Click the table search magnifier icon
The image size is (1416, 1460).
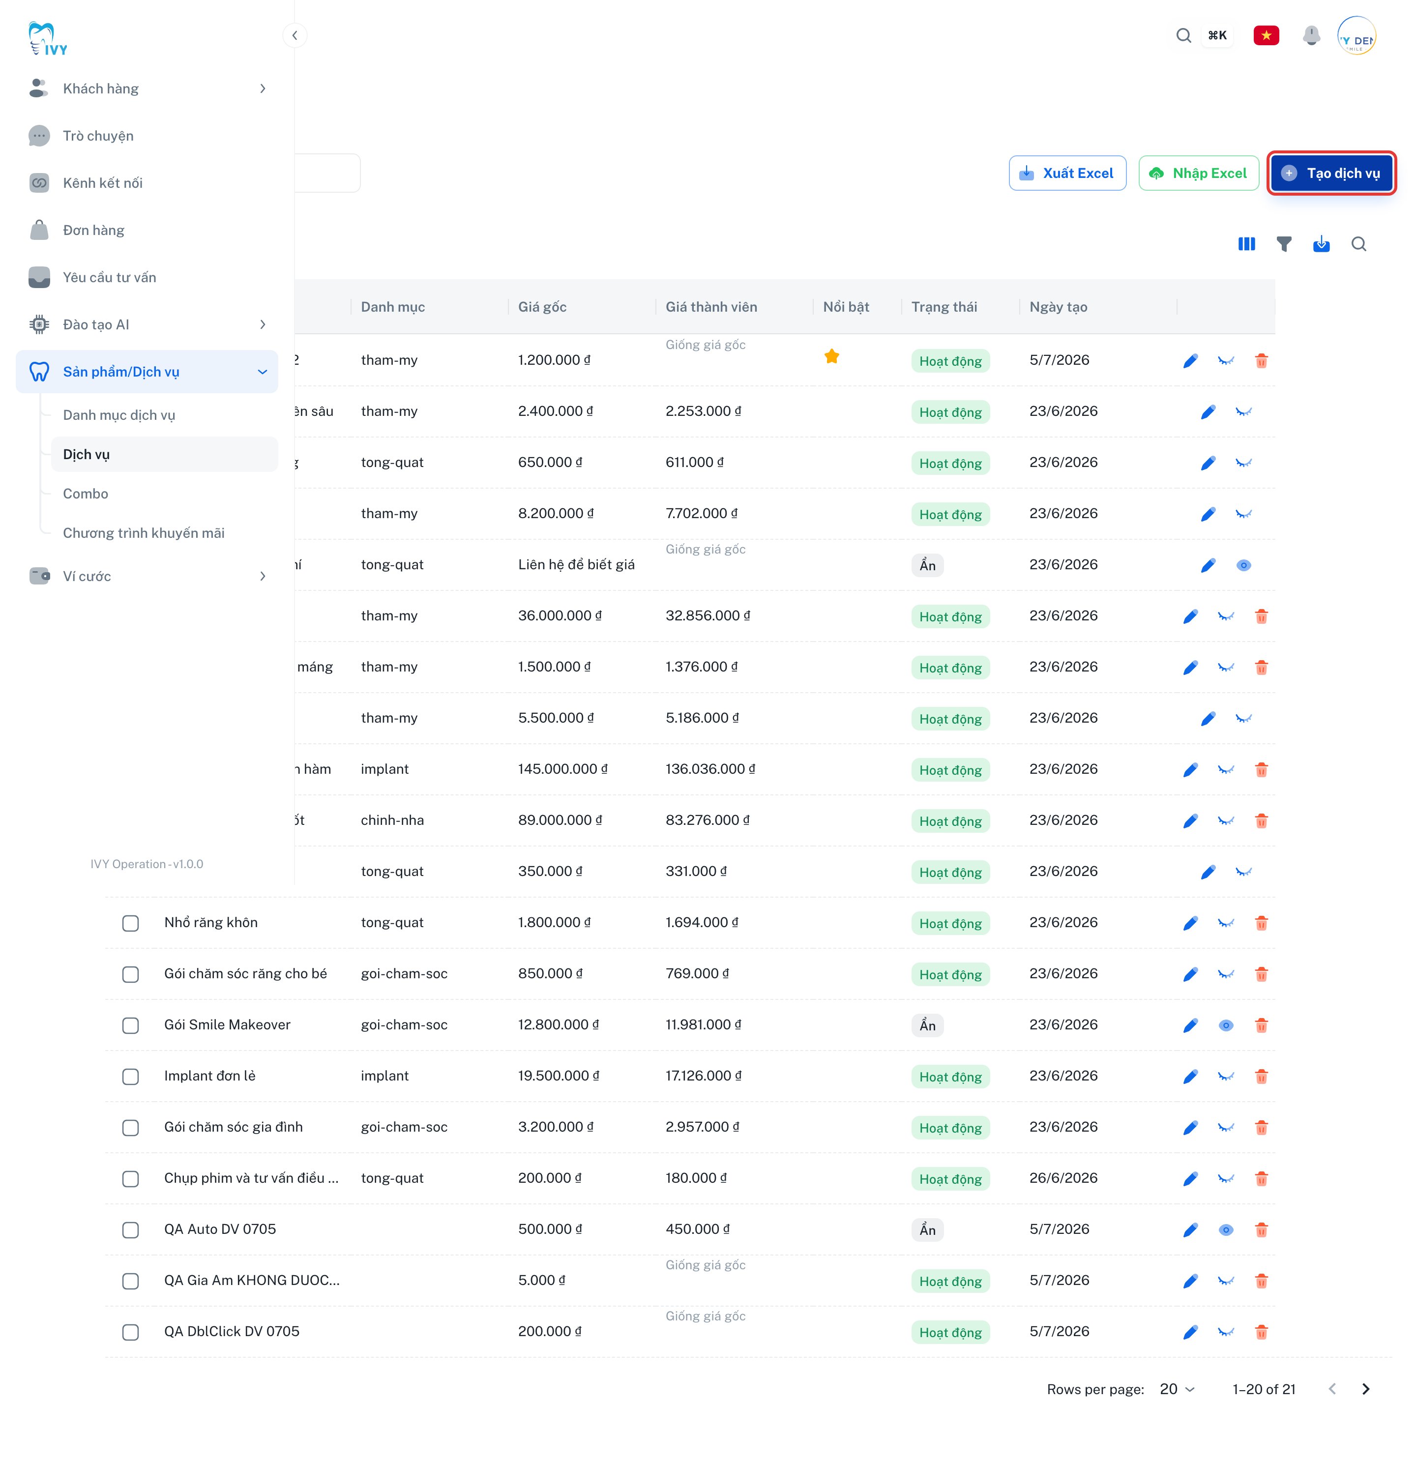(1358, 244)
